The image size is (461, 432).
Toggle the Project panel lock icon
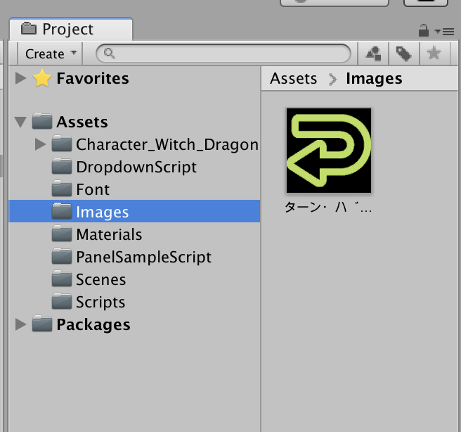tap(423, 30)
